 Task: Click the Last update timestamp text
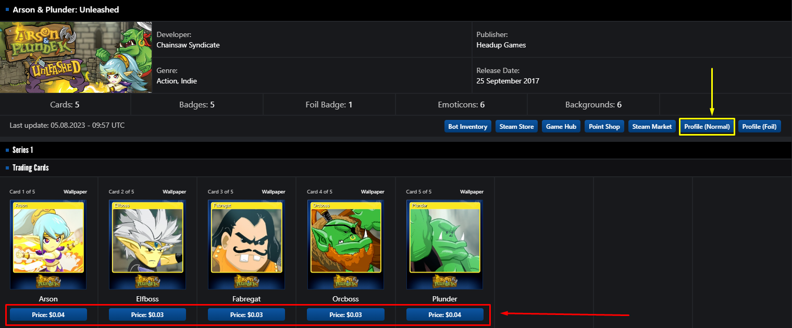(67, 125)
